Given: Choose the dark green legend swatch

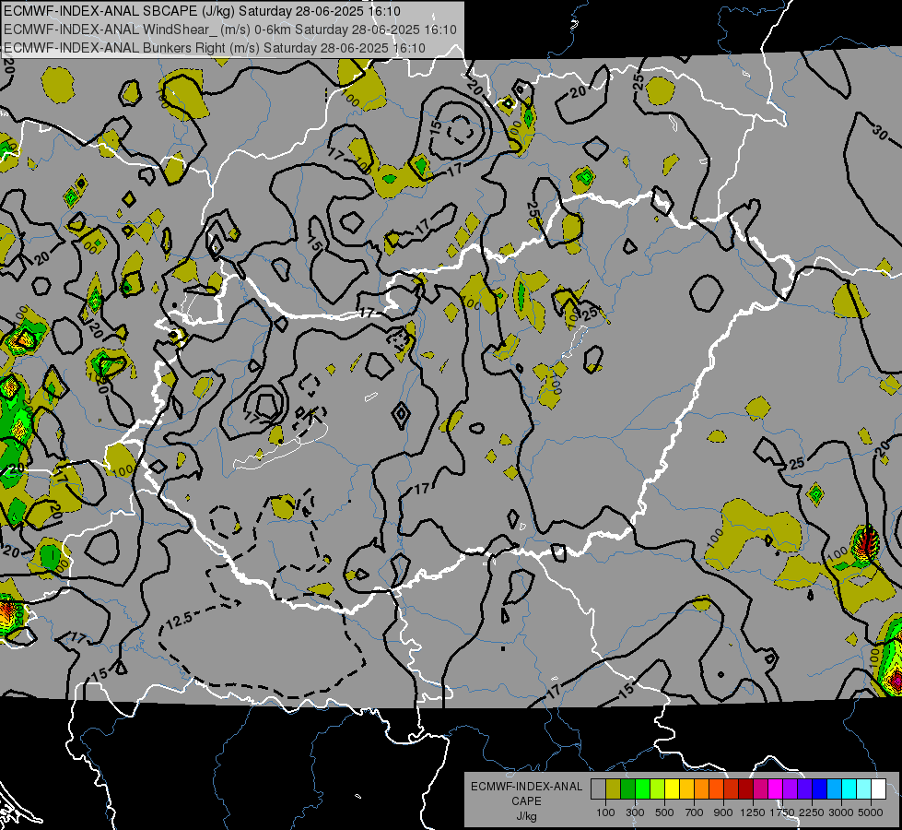Looking at the screenshot, I should (x=628, y=789).
